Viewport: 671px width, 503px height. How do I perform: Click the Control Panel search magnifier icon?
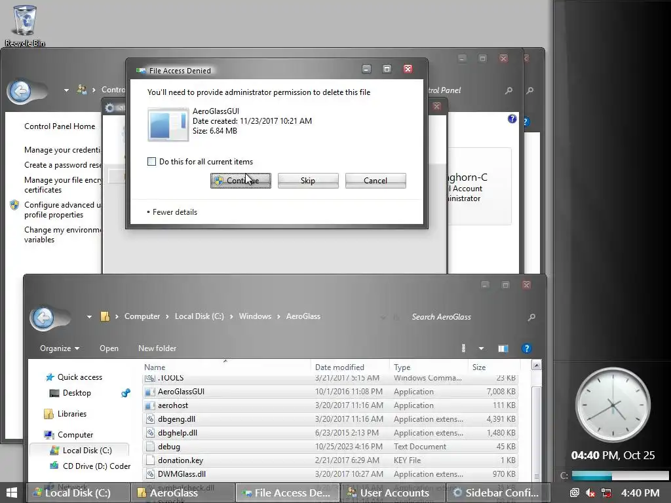508,90
